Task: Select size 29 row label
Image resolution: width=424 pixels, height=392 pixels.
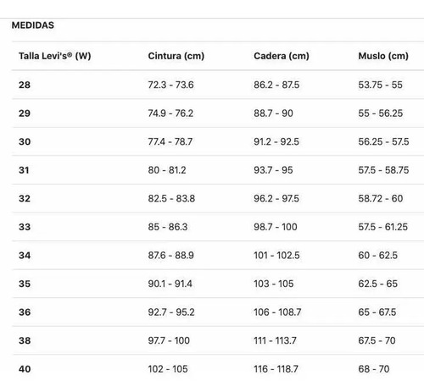Action: [25, 113]
